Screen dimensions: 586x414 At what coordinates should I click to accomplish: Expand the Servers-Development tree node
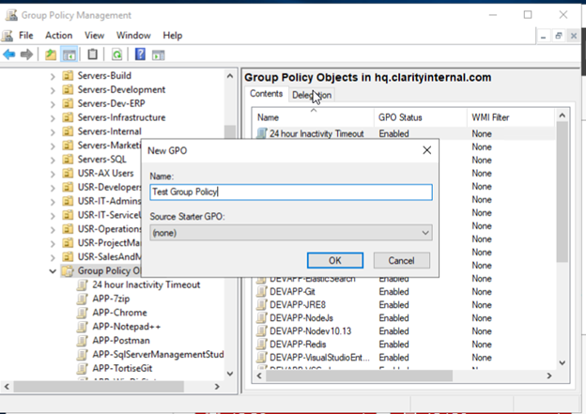pos(53,90)
